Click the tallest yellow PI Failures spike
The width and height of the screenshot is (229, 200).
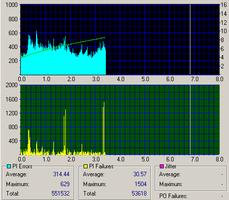click(x=104, y=128)
